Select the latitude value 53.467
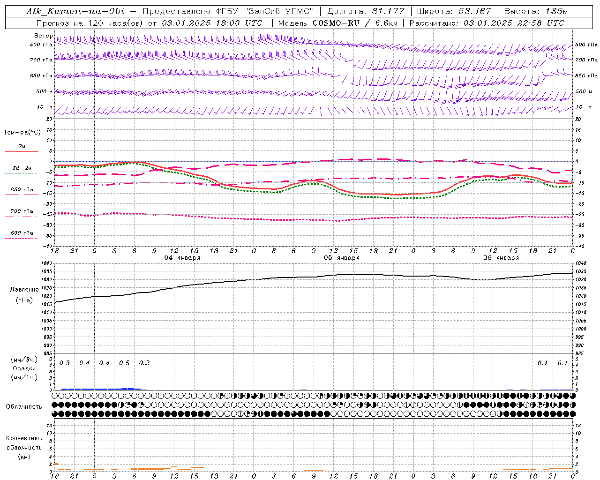The height and width of the screenshot is (480, 600). pyautogui.click(x=475, y=11)
